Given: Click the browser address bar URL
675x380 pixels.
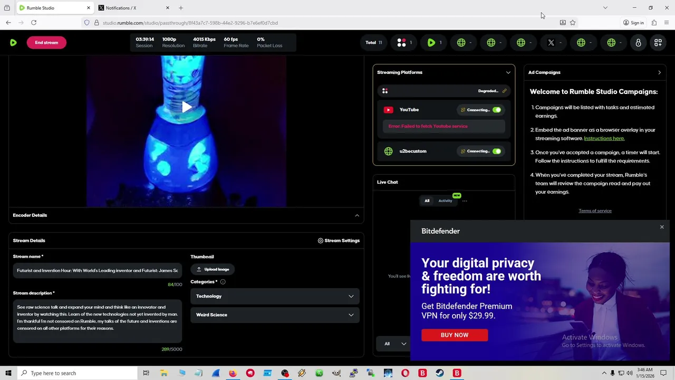Looking at the screenshot, I should [x=190, y=23].
